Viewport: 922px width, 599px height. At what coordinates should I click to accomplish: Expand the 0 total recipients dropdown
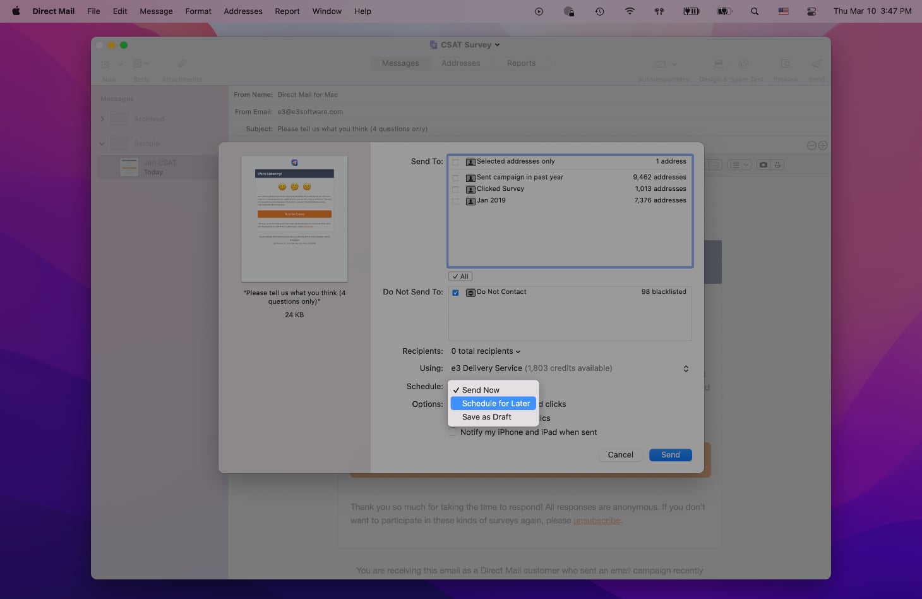486,351
